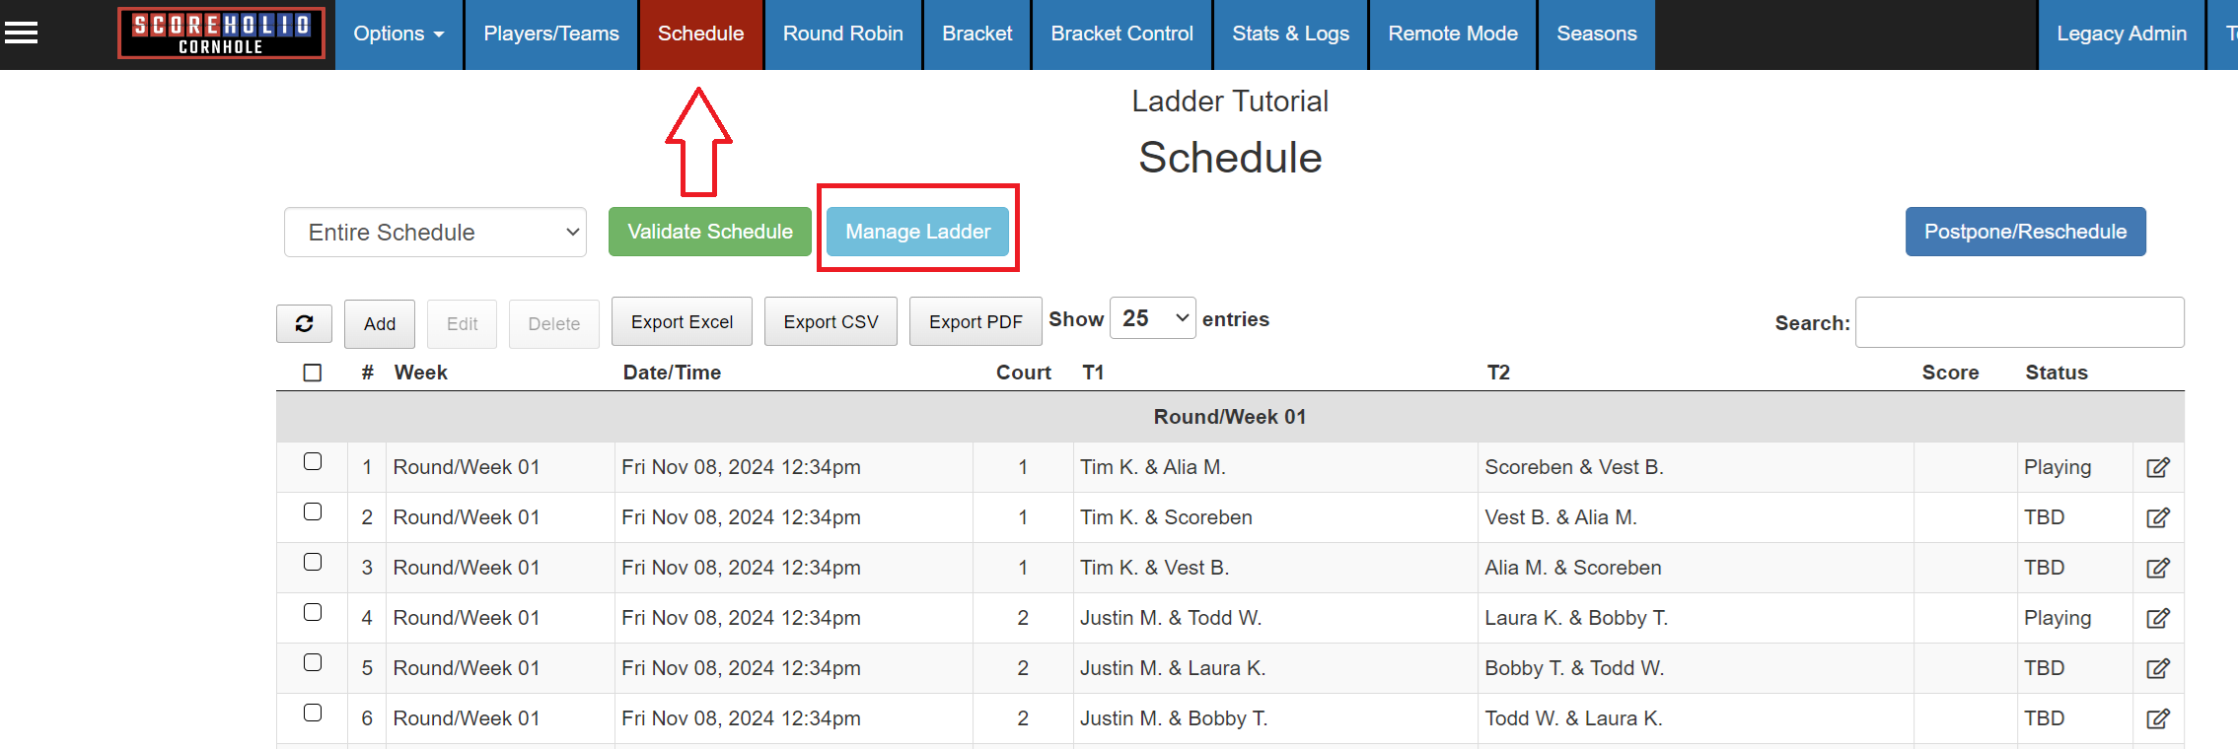2238x749 pixels.
Task: Open edit icon for match 2
Action: [2157, 517]
